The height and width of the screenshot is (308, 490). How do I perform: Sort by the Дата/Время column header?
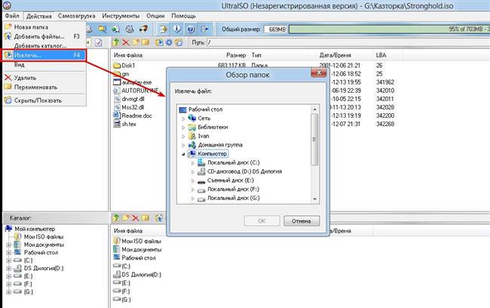coord(335,55)
